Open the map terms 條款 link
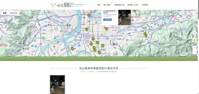Viewport: 199px width, 94px height. pos(188,56)
